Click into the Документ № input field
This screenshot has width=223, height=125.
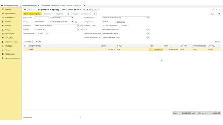[42, 18]
